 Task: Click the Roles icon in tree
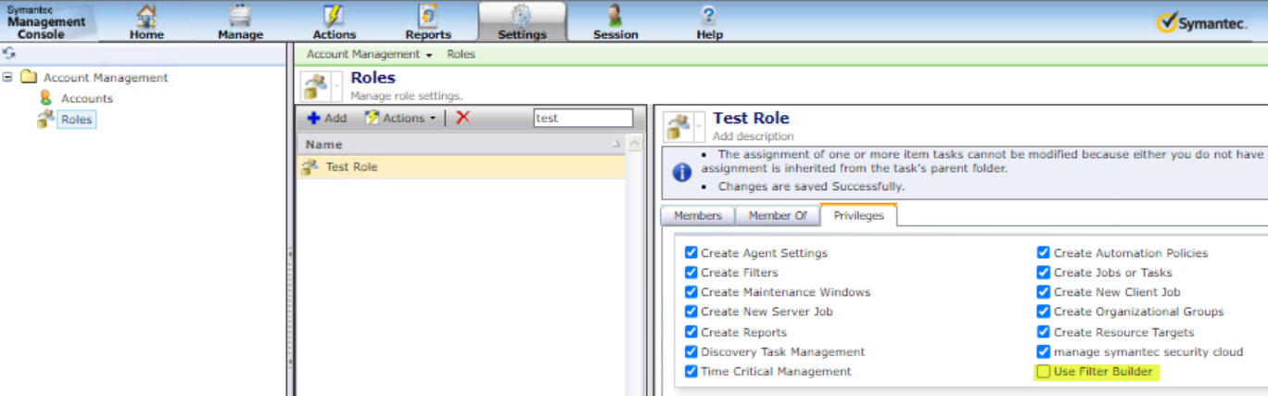[x=45, y=119]
